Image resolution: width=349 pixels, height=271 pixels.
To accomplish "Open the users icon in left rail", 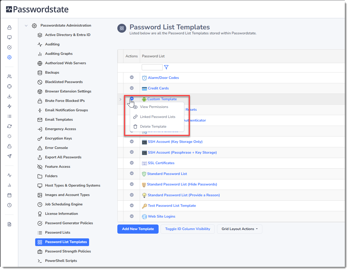I will (9, 76).
